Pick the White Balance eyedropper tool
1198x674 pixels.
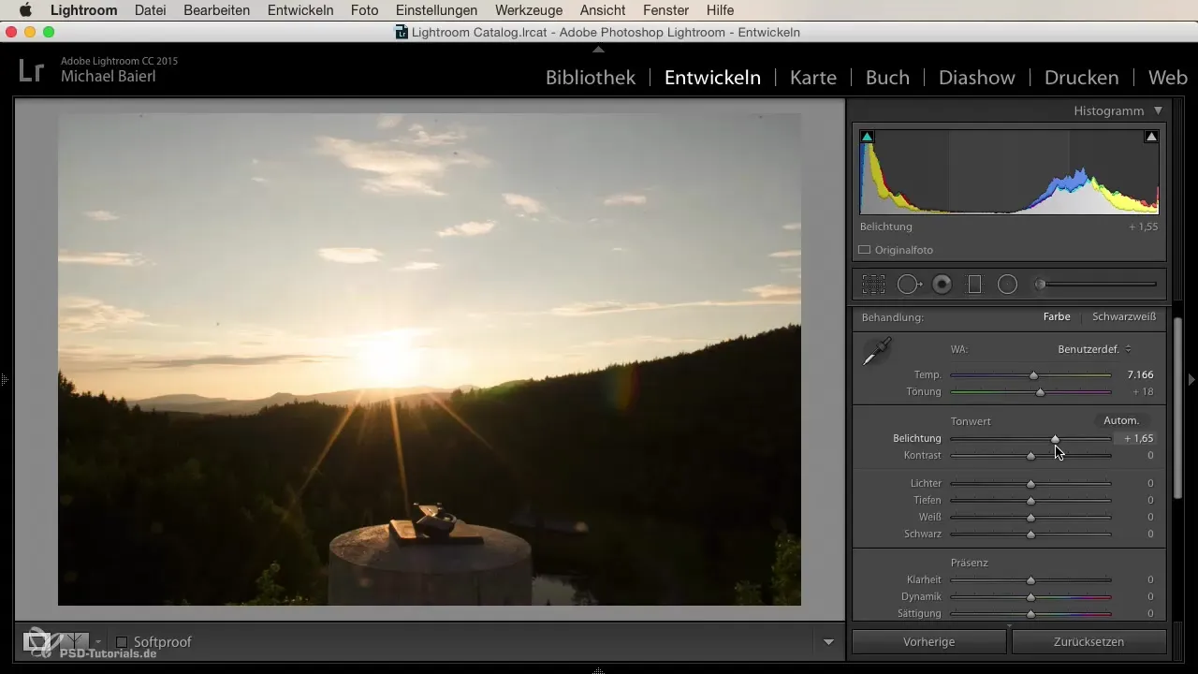point(877,352)
